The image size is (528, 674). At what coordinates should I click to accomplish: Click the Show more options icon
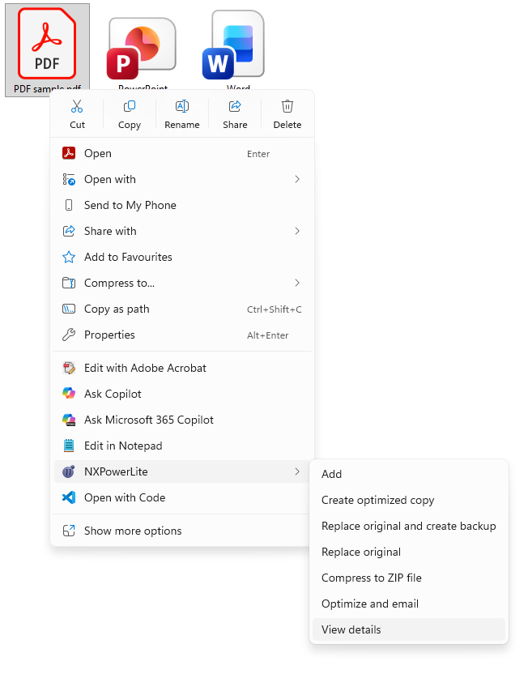pyautogui.click(x=69, y=531)
